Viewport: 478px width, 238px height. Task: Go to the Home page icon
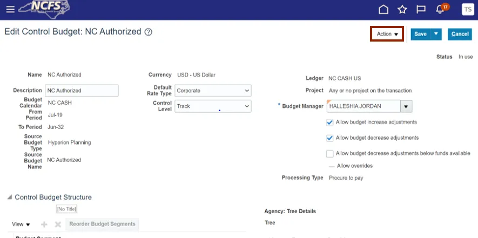(x=383, y=10)
